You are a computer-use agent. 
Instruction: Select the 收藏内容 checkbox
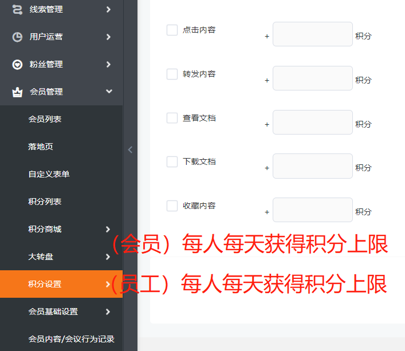172,206
